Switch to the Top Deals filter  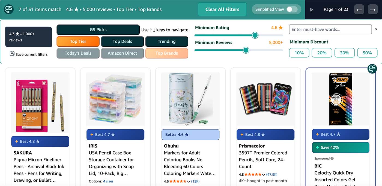tap(122, 41)
